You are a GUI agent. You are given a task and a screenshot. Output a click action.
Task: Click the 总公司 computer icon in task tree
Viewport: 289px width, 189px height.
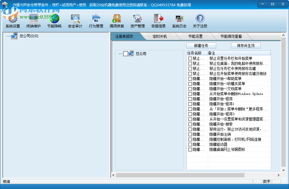click(x=131, y=54)
